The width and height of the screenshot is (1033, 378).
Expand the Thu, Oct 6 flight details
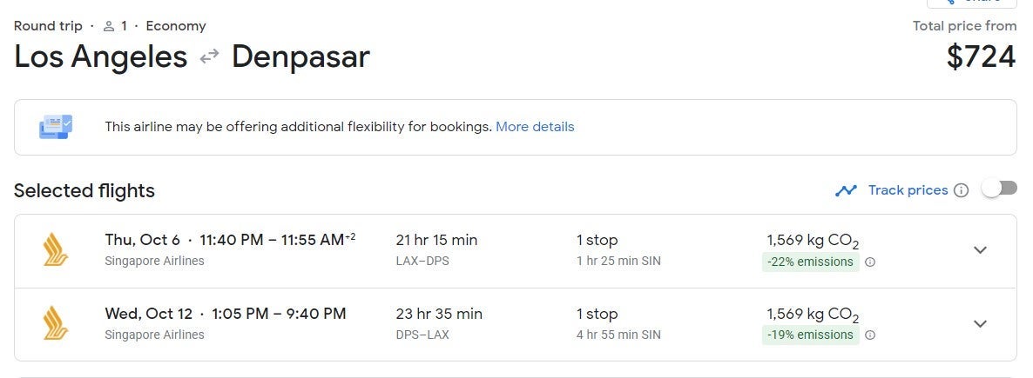click(980, 250)
